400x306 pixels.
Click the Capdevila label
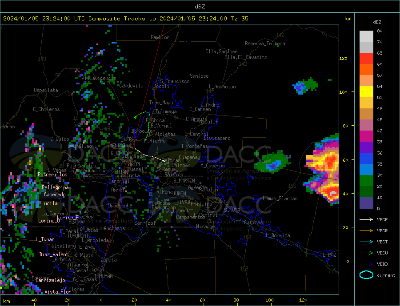(x=132, y=86)
